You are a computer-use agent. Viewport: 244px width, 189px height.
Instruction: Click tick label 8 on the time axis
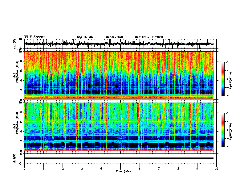178,169
